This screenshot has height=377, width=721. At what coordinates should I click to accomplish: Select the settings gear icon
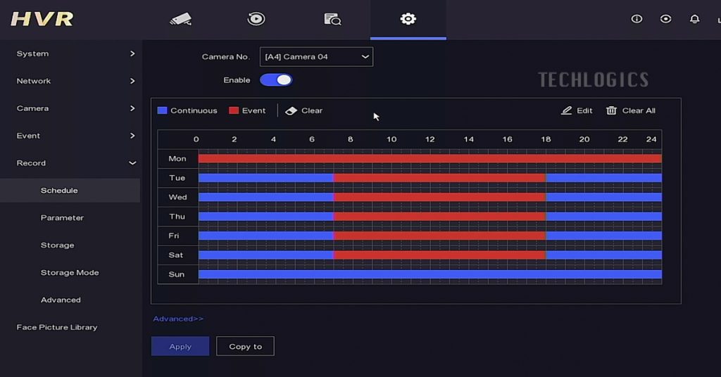click(x=408, y=19)
